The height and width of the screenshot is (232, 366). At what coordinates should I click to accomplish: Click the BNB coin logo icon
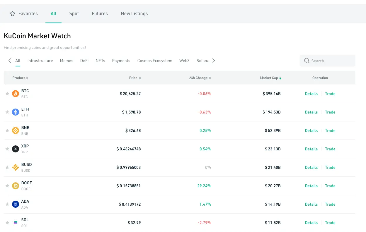pyautogui.click(x=16, y=130)
